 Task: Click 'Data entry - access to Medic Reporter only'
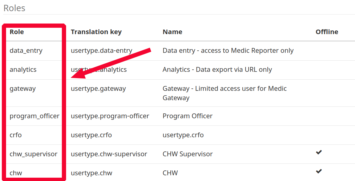(228, 51)
